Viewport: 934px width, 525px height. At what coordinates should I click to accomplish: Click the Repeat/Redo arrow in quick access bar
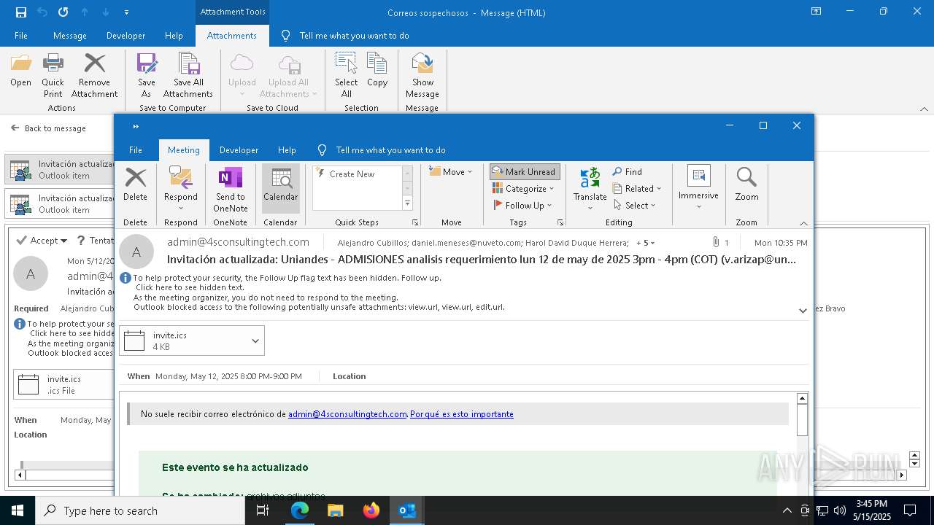[x=63, y=12]
